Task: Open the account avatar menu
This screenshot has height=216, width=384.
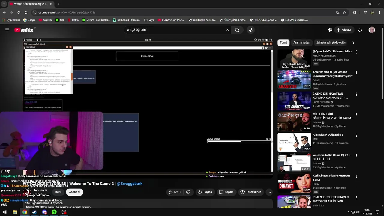Action: (372, 30)
